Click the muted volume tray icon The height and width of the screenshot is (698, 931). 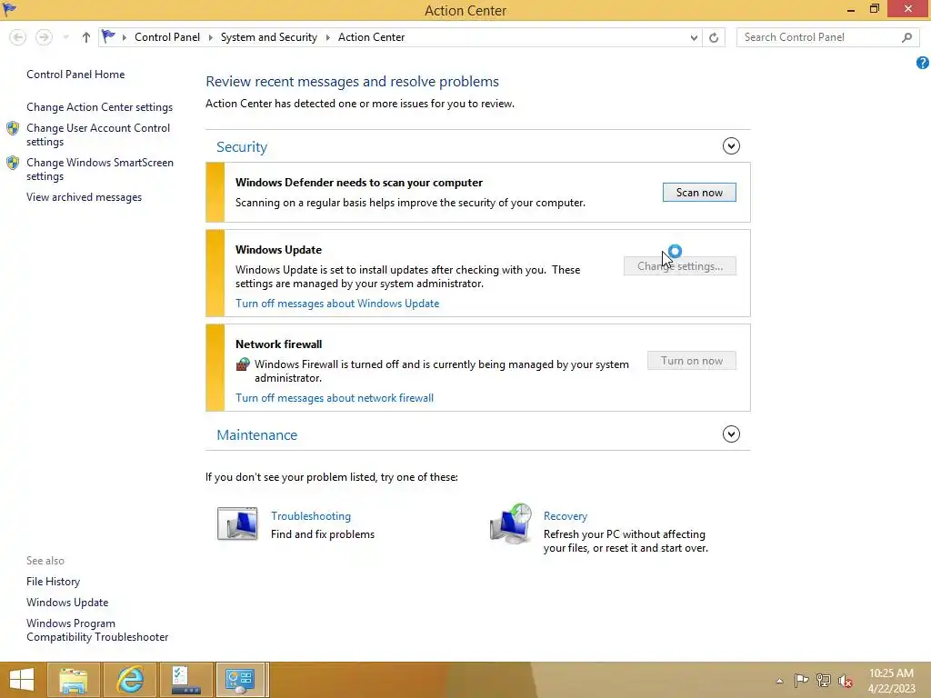[846, 681]
